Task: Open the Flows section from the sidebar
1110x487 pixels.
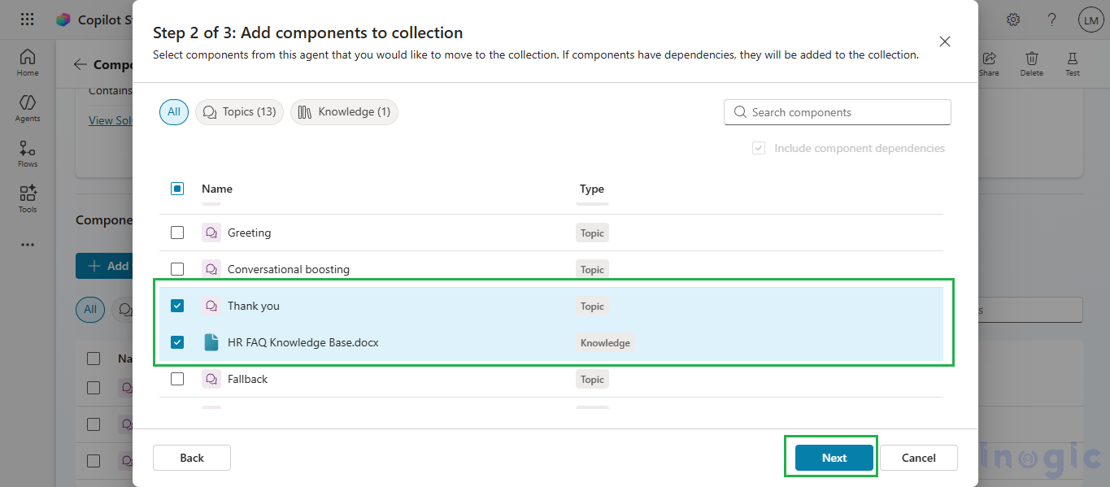Action: pyautogui.click(x=27, y=151)
